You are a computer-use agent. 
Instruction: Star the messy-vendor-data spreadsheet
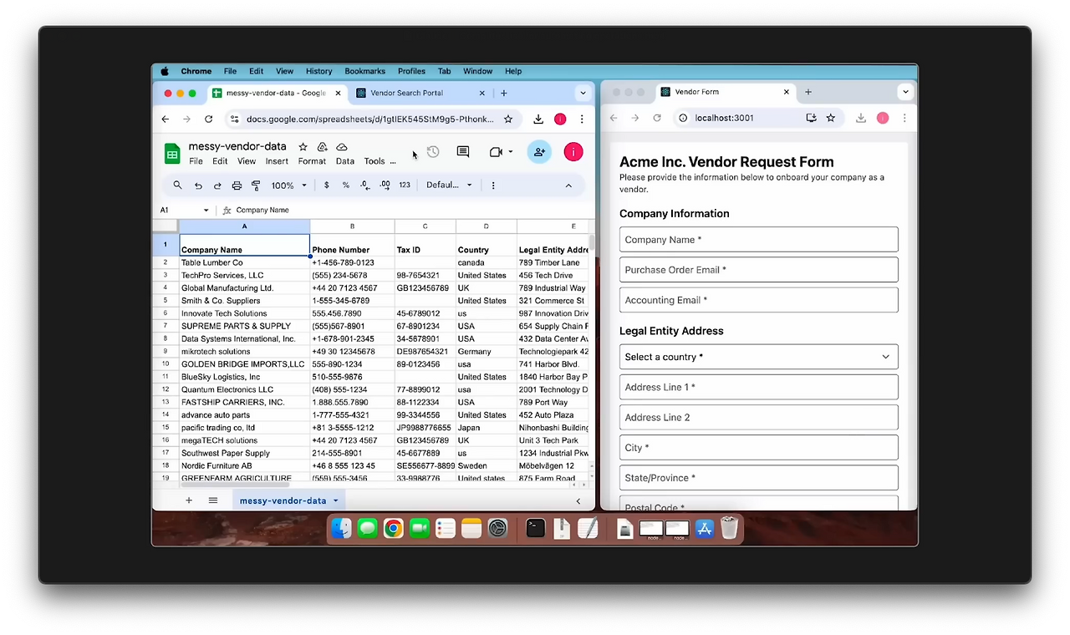click(303, 147)
